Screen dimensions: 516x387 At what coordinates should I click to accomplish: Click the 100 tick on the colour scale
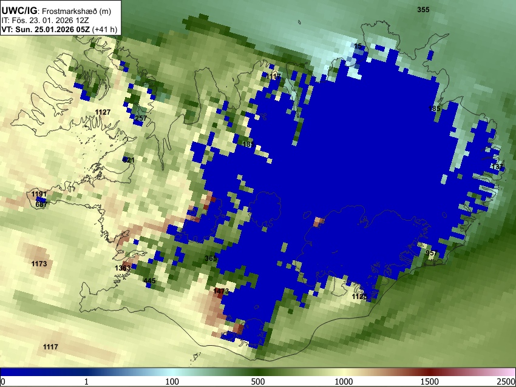click(x=172, y=382)
